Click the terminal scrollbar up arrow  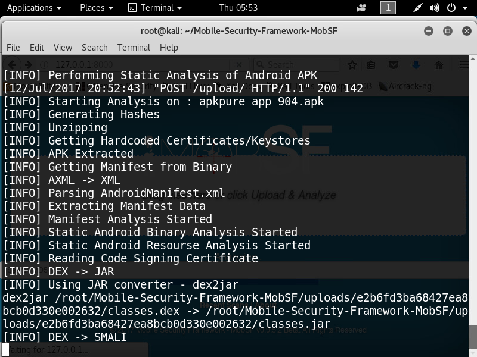pos(472,58)
